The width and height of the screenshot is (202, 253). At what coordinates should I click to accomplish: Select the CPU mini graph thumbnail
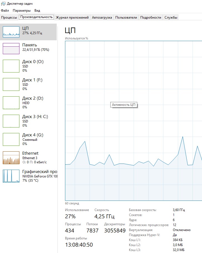(11, 32)
